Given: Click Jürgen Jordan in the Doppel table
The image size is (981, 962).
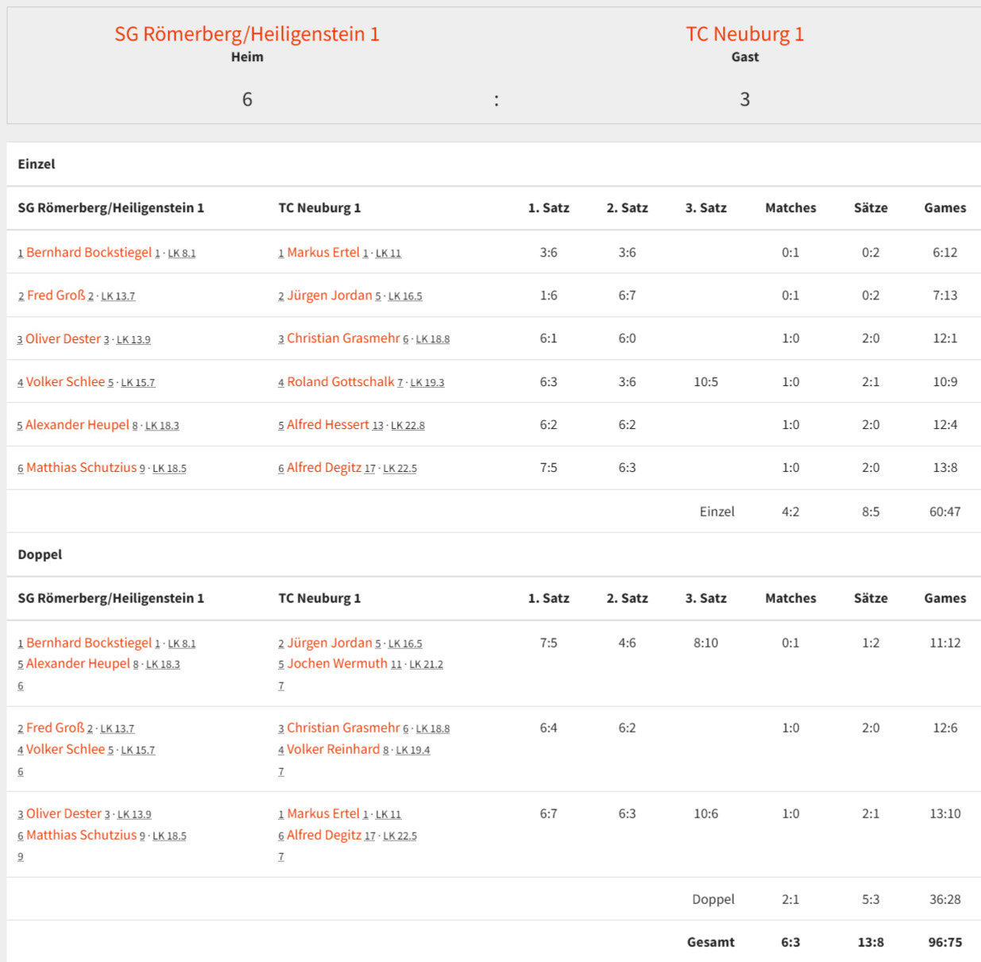Looking at the screenshot, I should (330, 643).
